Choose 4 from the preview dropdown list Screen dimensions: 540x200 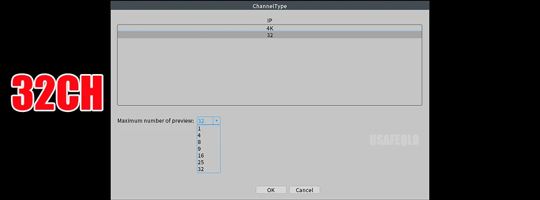click(208, 136)
